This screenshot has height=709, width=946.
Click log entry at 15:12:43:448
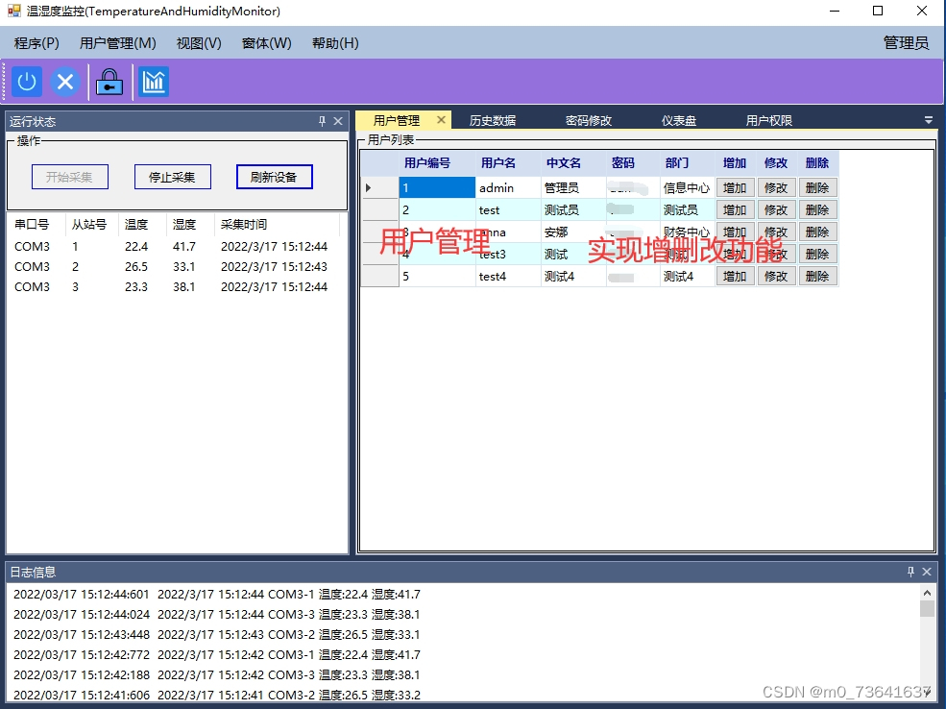pyautogui.click(x=217, y=634)
